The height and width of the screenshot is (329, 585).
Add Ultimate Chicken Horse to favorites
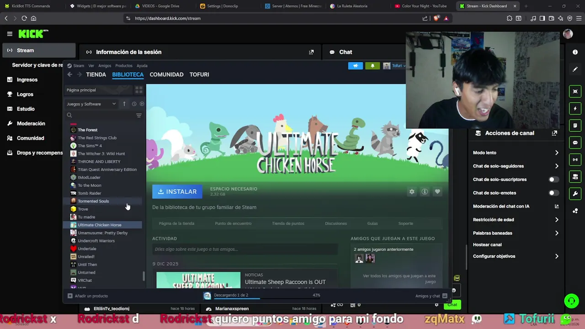(437, 192)
